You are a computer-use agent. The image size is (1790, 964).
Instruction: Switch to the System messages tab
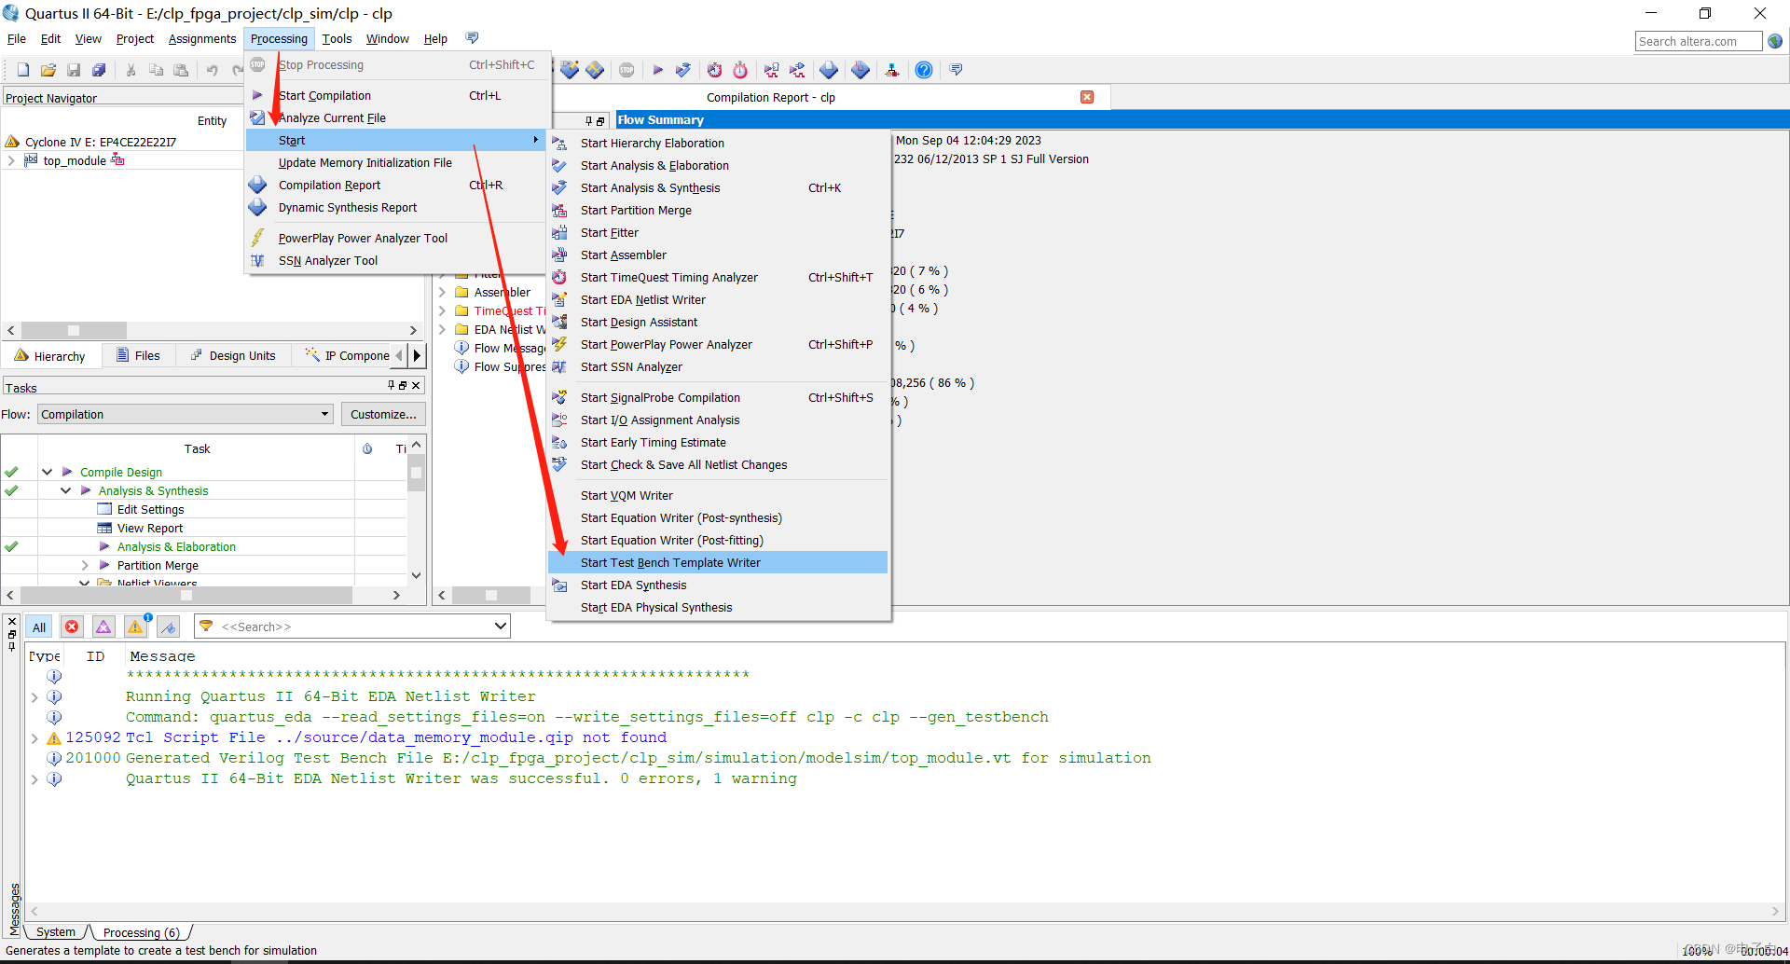coord(56,931)
